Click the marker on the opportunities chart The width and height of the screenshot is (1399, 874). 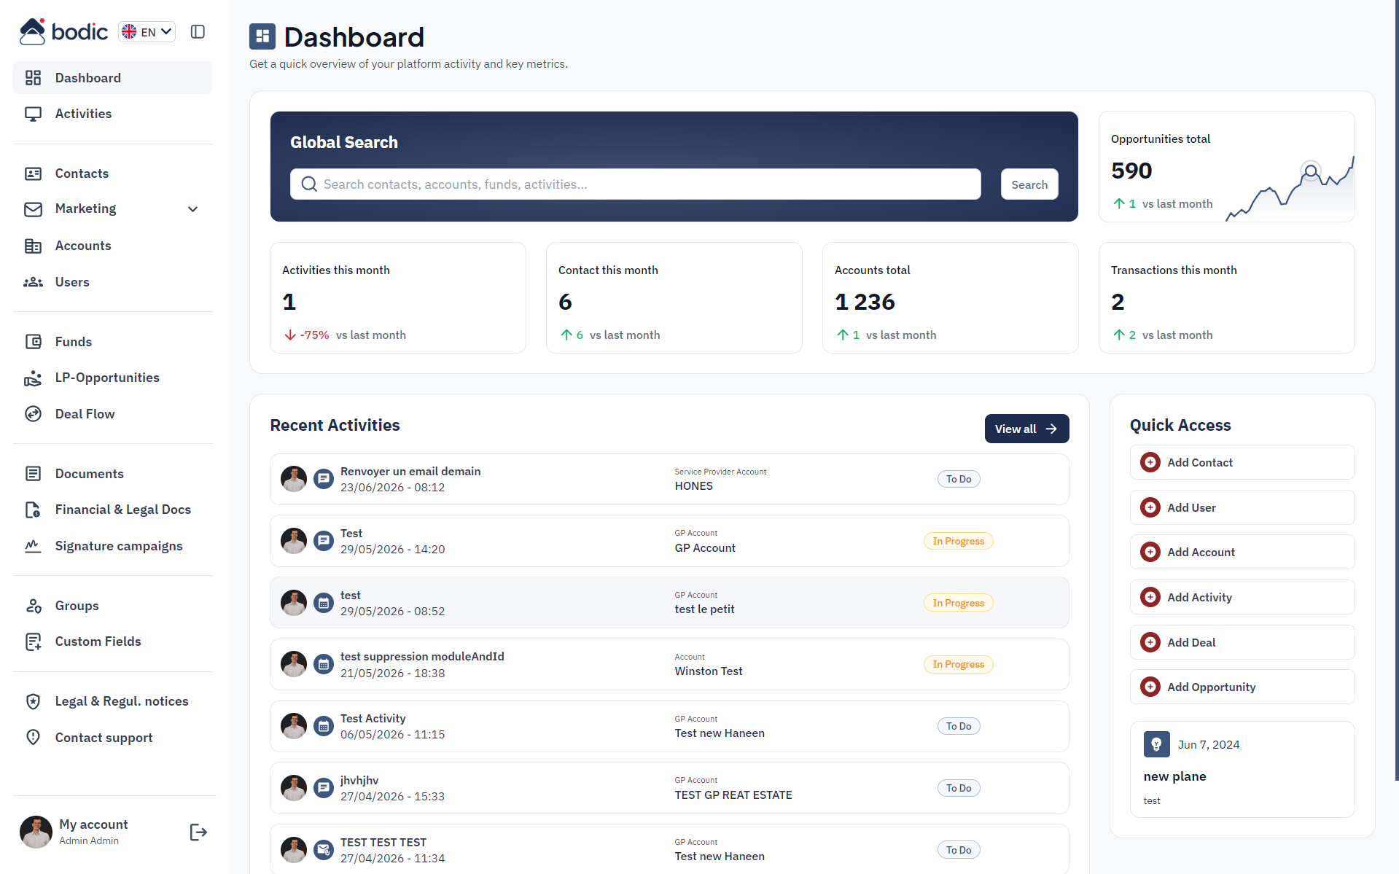[1311, 171]
